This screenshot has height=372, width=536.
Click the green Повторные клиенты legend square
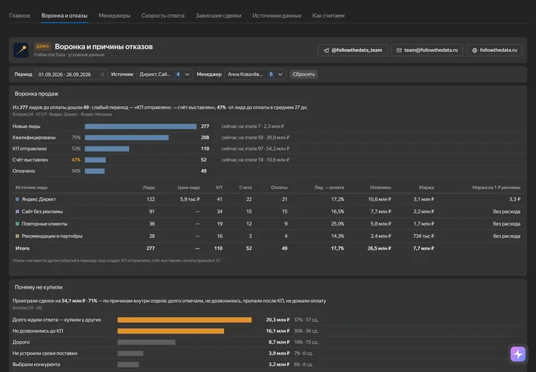(x=17, y=224)
